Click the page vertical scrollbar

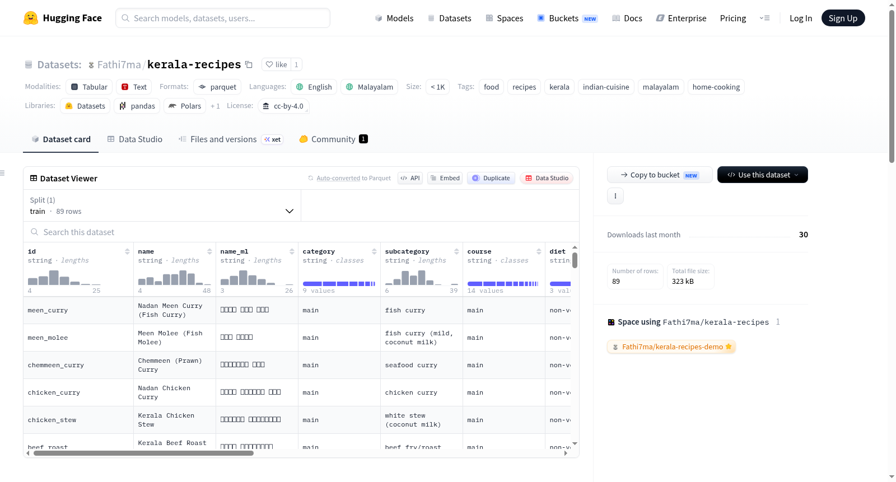892,86
